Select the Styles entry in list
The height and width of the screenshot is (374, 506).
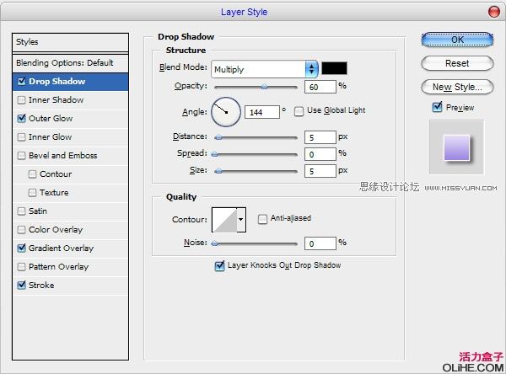70,42
